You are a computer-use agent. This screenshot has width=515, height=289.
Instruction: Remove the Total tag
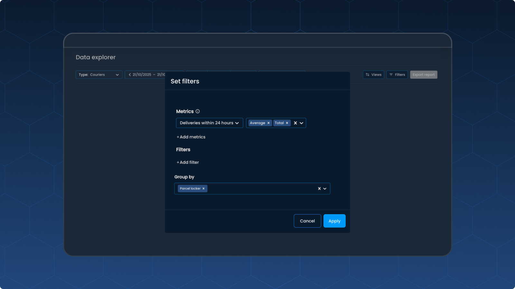point(287,123)
